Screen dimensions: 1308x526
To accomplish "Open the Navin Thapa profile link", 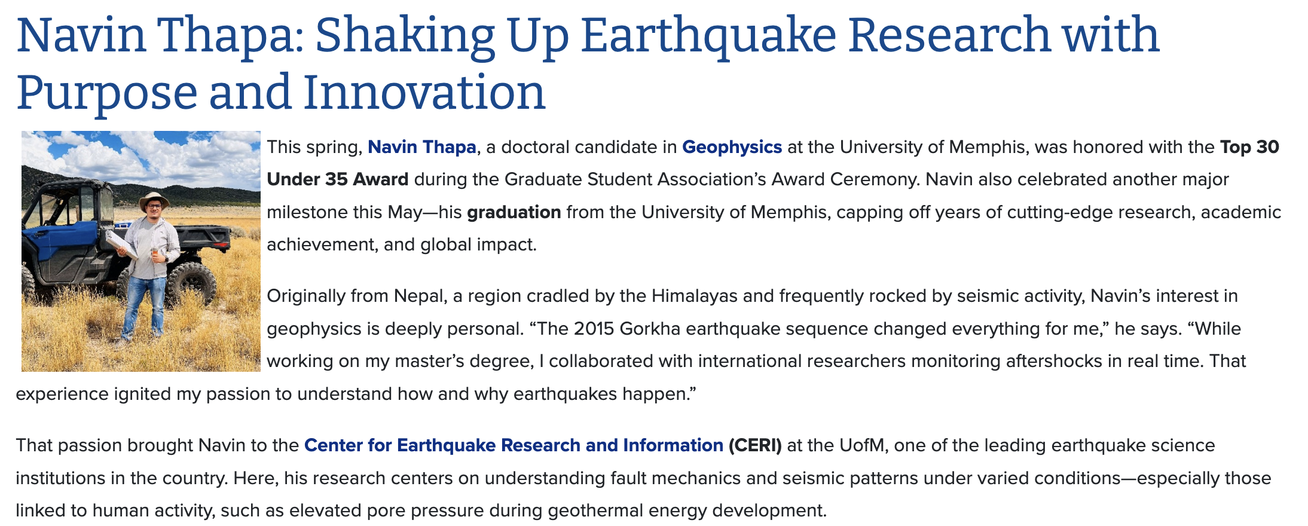I will [x=421, y=147].
